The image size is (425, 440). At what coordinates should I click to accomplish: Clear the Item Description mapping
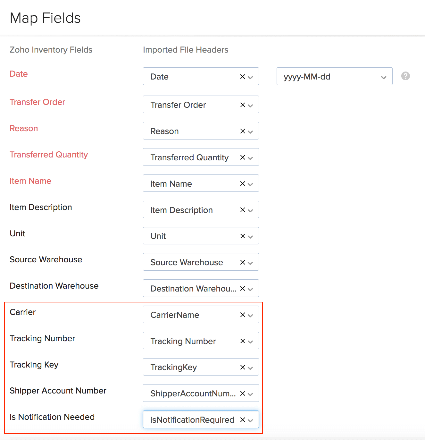(x=242, y=210)
